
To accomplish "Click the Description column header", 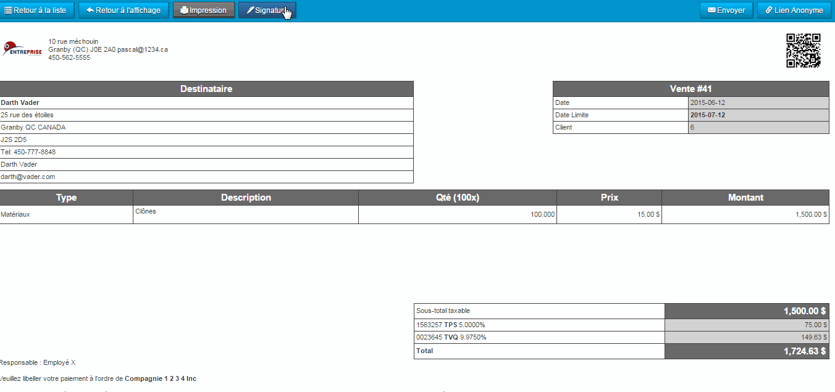I will pyautogui.click(x=246, y=198).
